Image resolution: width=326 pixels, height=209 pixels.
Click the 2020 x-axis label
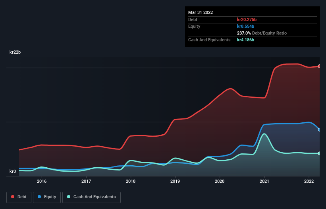pos(220,181)
